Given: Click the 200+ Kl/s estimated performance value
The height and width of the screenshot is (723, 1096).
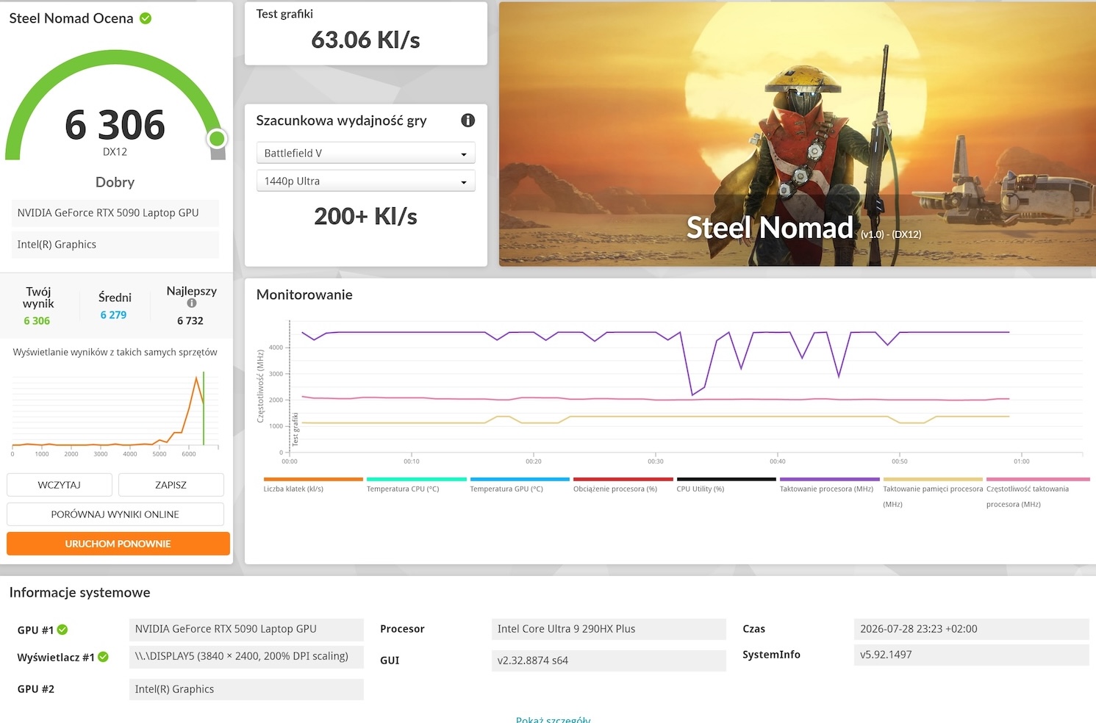Looking at the screenshot, I should [x=366, y=217].
